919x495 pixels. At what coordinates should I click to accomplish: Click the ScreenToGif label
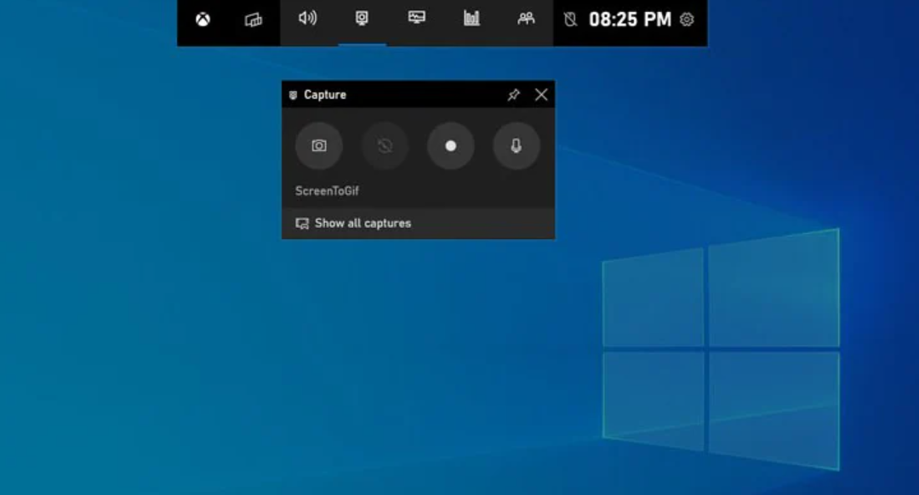(327, 191)
